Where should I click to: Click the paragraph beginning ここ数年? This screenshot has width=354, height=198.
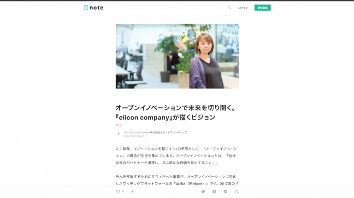click(176, 156)
